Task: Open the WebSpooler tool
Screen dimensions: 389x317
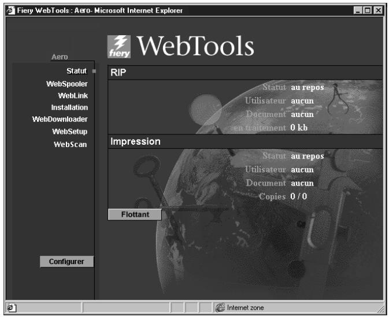Action: pyautogui.click(x=67, y=84)
